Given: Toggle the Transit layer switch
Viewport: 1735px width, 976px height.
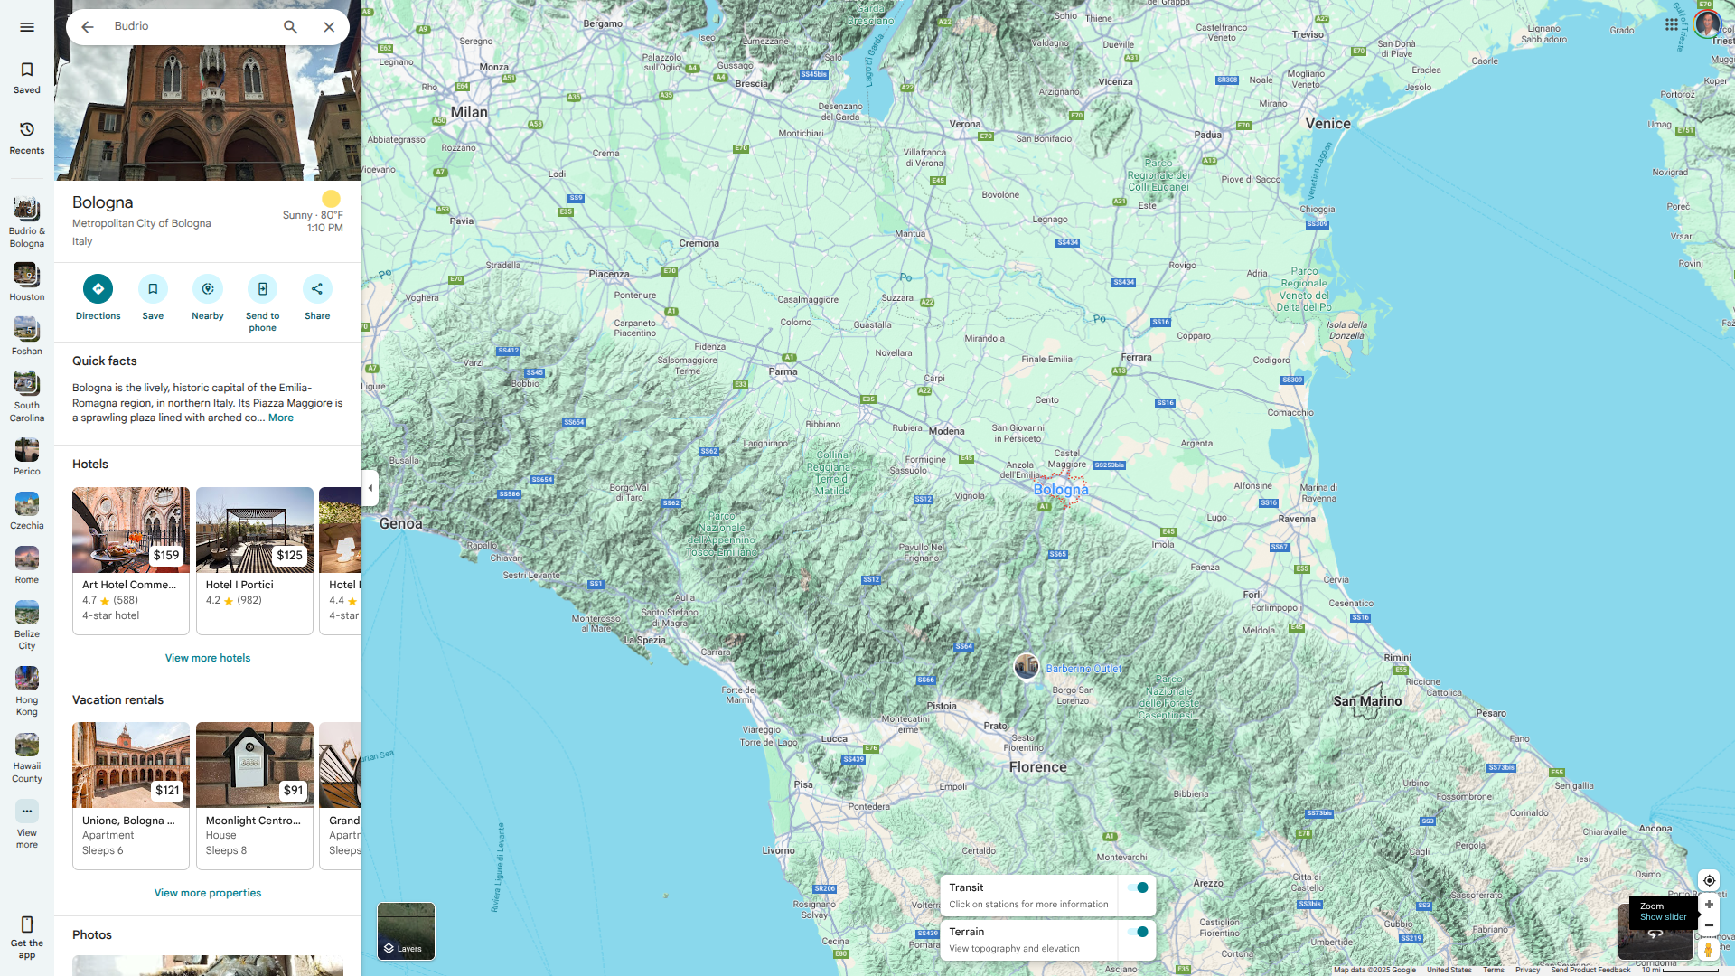Looking at the screenshot, I should [1138, 887].
